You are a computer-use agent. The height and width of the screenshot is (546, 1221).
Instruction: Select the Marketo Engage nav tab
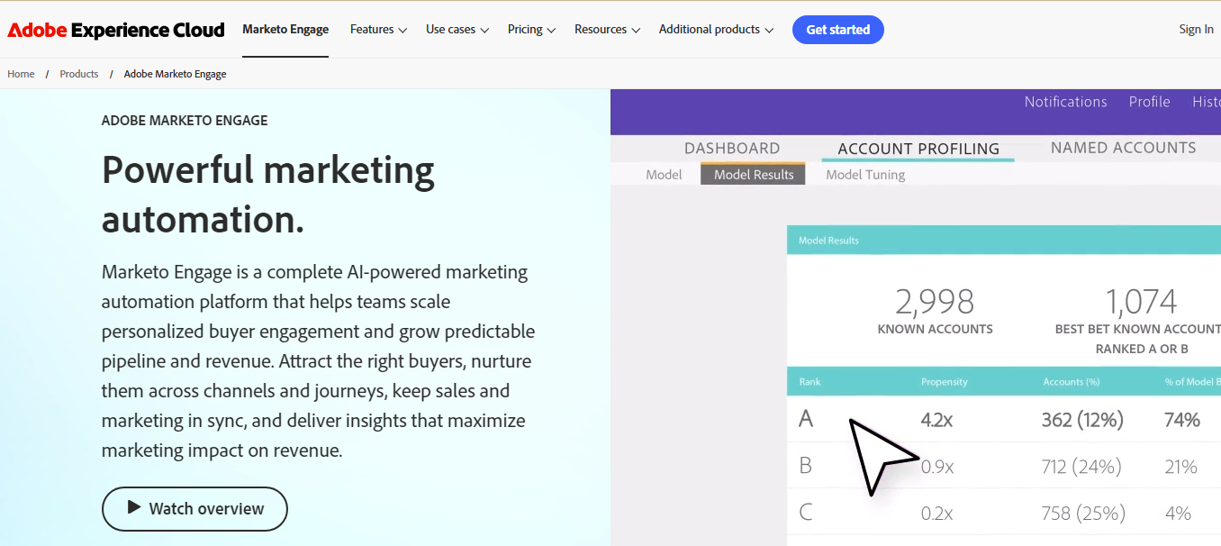click(285, 30)
